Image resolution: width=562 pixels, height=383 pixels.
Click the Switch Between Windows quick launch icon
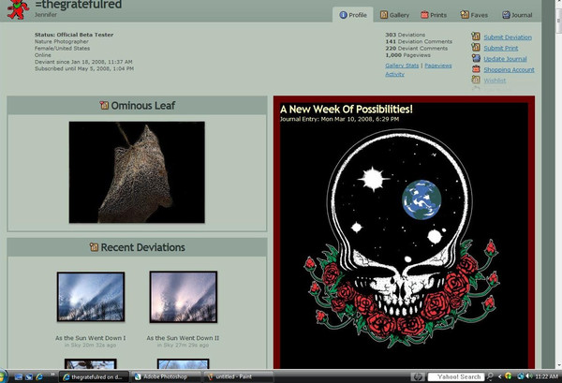coord(29,376)
